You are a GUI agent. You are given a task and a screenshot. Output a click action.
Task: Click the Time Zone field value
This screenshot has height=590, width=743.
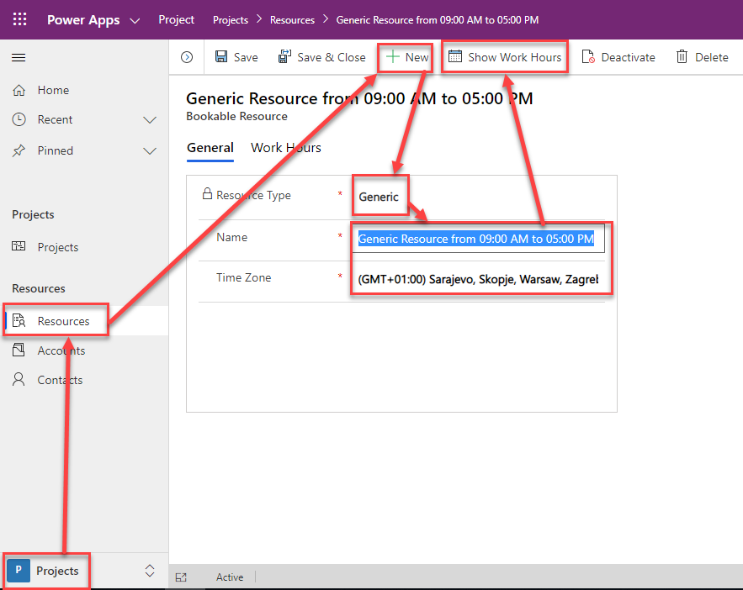478,278
